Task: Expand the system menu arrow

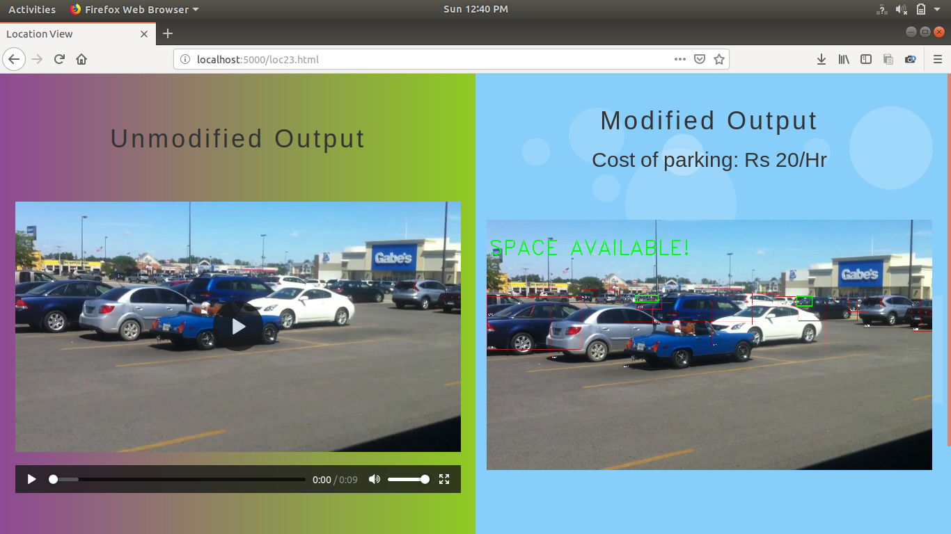Action: [937, 10]
